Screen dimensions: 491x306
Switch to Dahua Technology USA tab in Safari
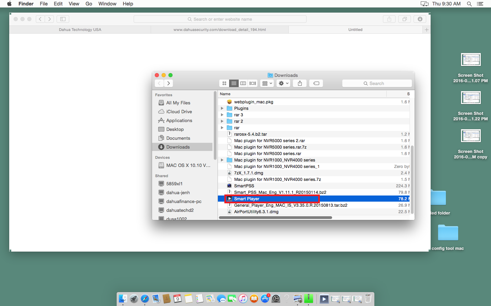pos(80,30)
